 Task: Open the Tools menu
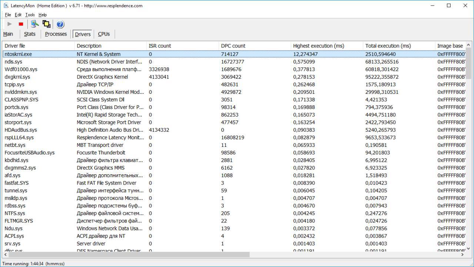coord(30,15)
